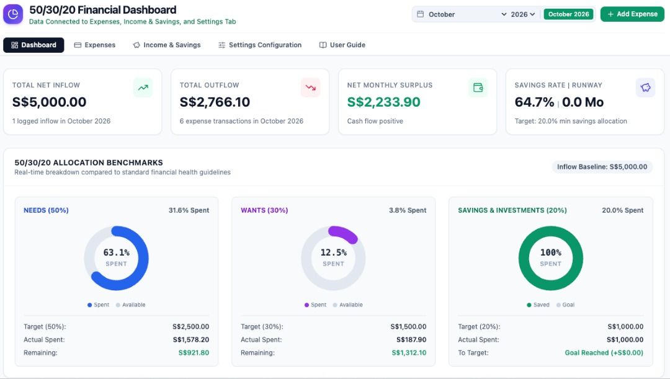The image size is (670, 379).
Task: Click the Goal legend under Savings chart
Action: pos(565,305)
